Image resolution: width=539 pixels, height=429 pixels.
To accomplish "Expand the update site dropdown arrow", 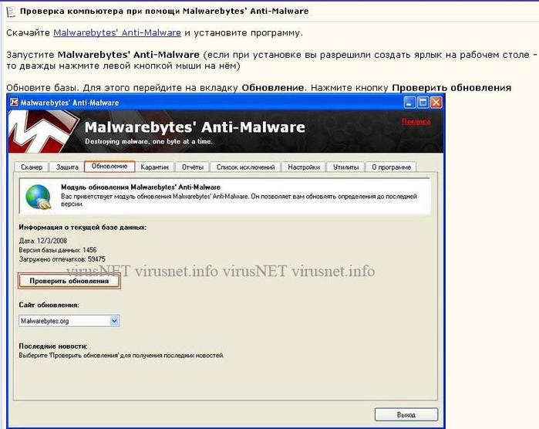I will point(114,321).
